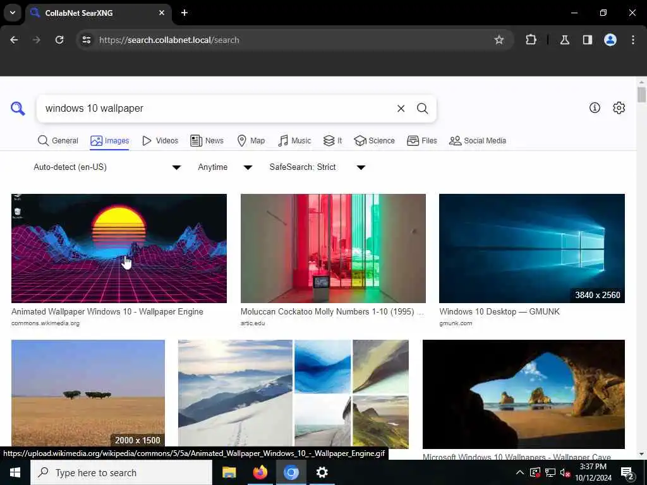Open the News tab

coord(207,141)
